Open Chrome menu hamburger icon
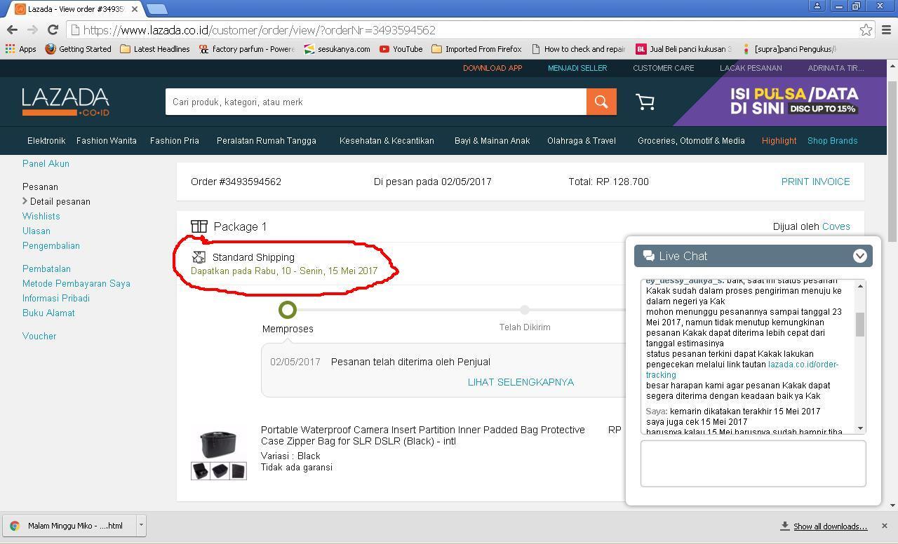The height and width of the screenshot is (544, 898). coord(886,29)
